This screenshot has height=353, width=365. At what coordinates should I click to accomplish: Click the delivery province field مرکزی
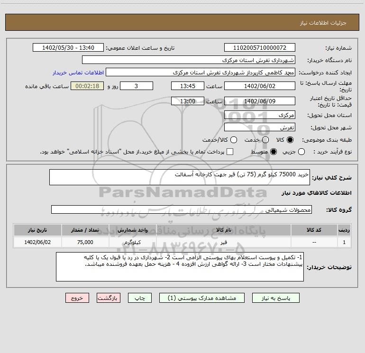tap(260, 115)
